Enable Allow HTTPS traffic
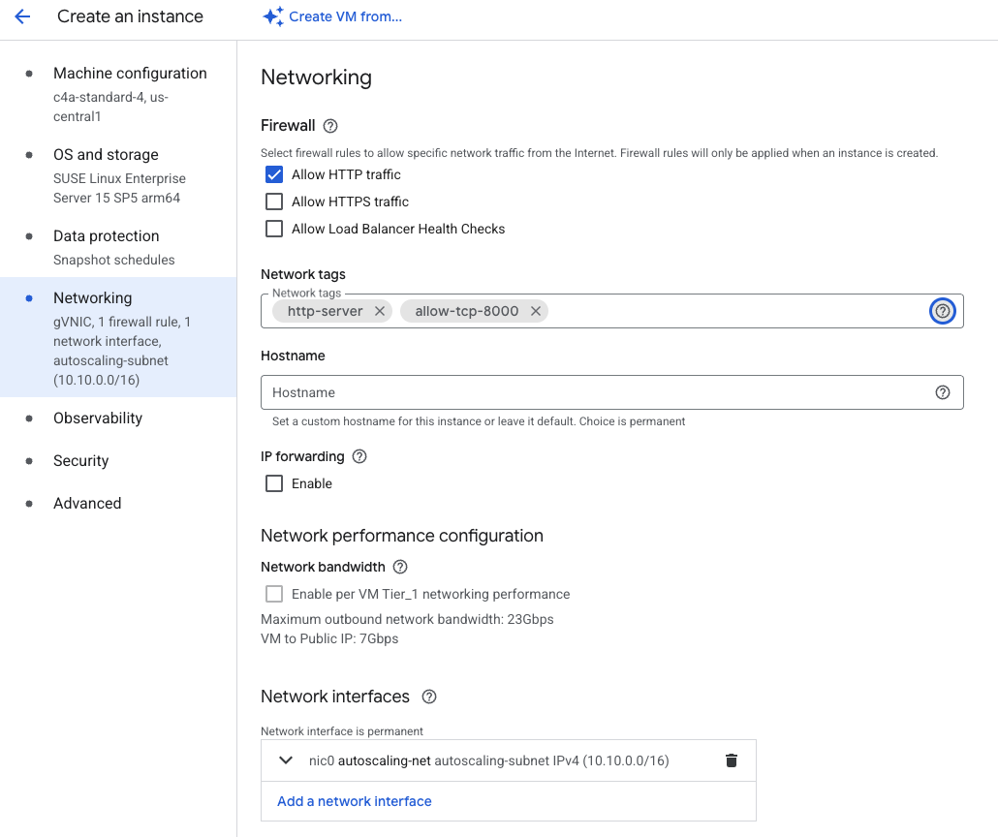998x837 pixels. click(x=274, y=201)
